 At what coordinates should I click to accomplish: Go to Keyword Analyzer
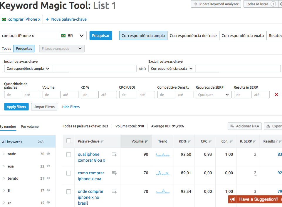coord(216,4)
